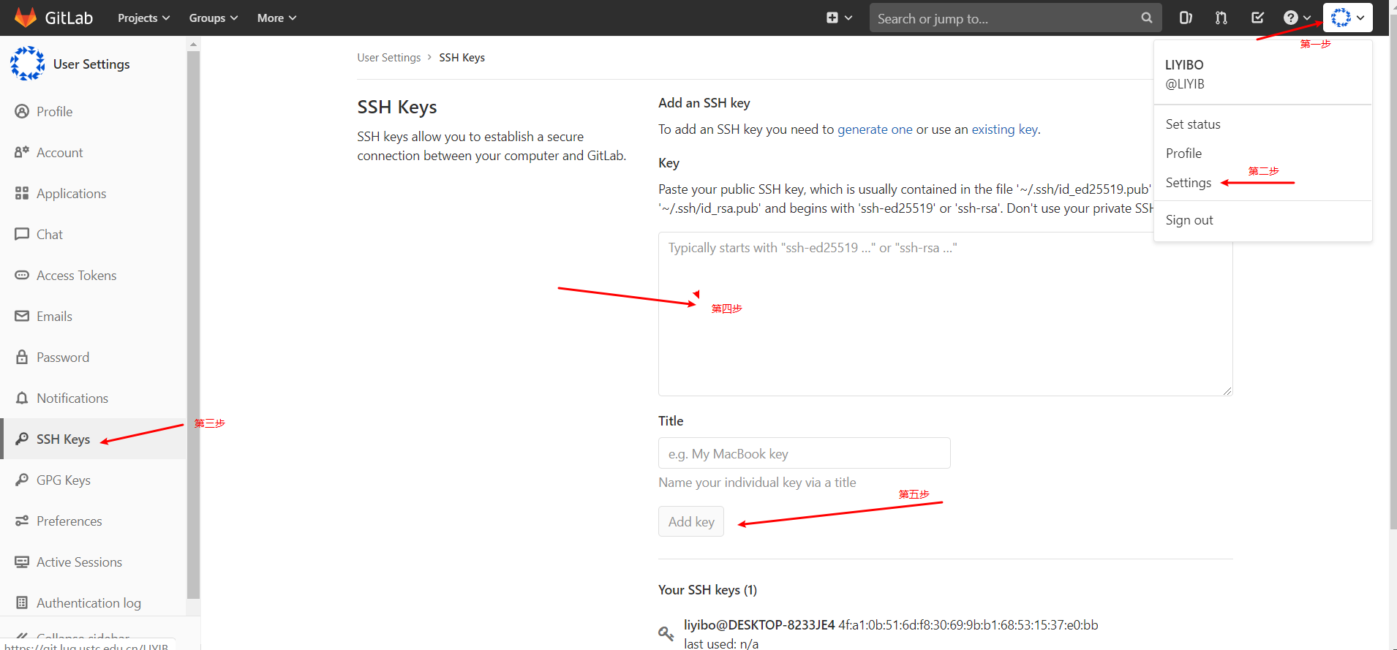Click the Emails envelope icon
Image resolution: width=1397 pixels, height=650 pixels.
[x=22, y=316]
